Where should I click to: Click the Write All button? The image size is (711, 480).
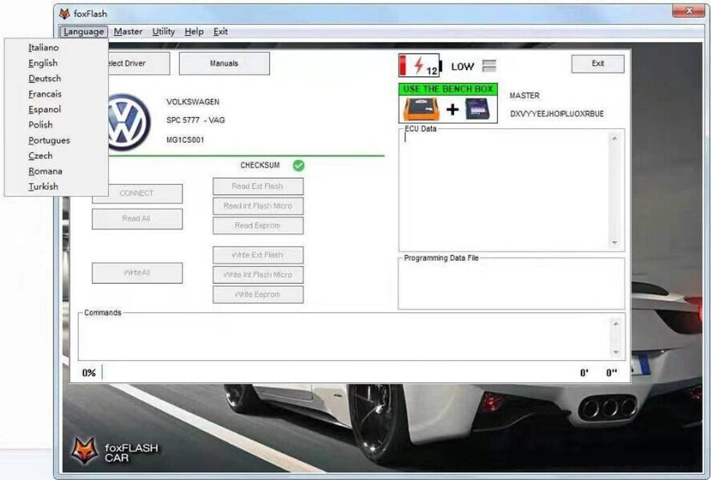137,273
